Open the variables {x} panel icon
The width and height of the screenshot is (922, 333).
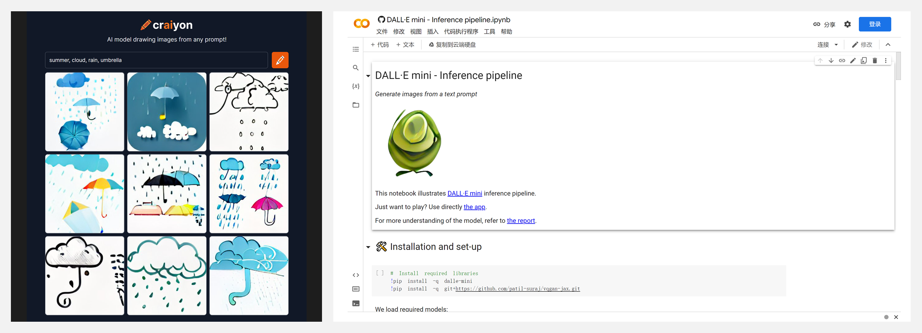(x=355, y=86)
